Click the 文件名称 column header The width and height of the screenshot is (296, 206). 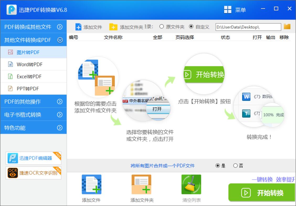[113, 37]
